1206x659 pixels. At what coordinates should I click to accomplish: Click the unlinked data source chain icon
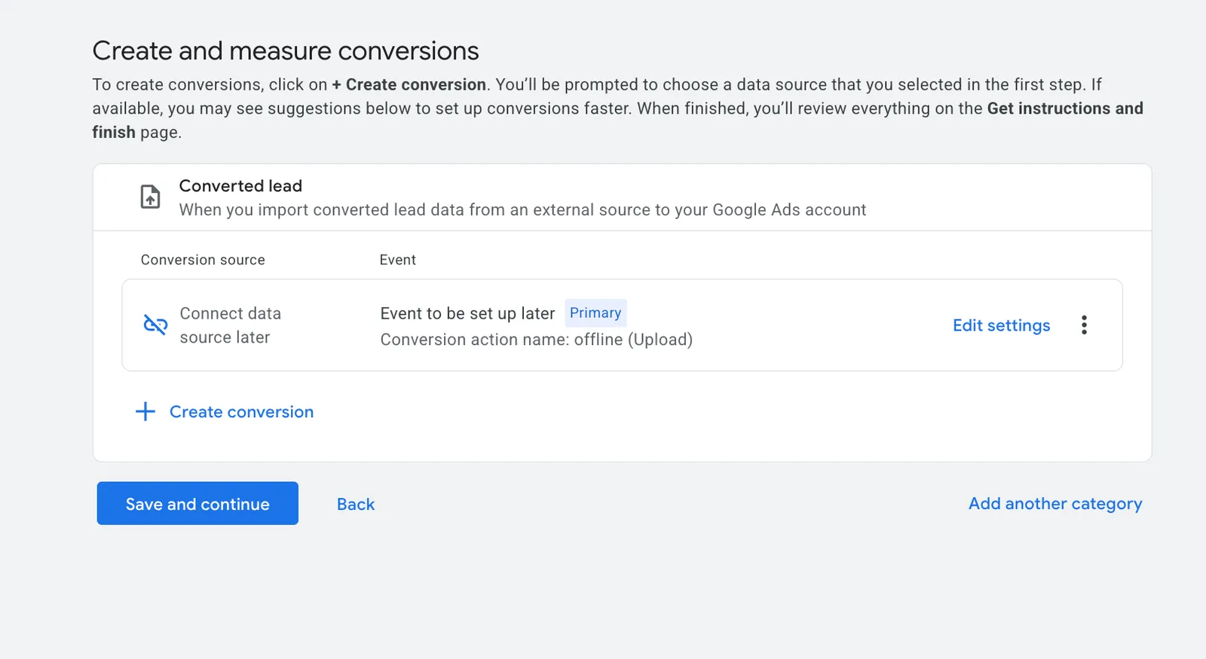click(155, 325)
